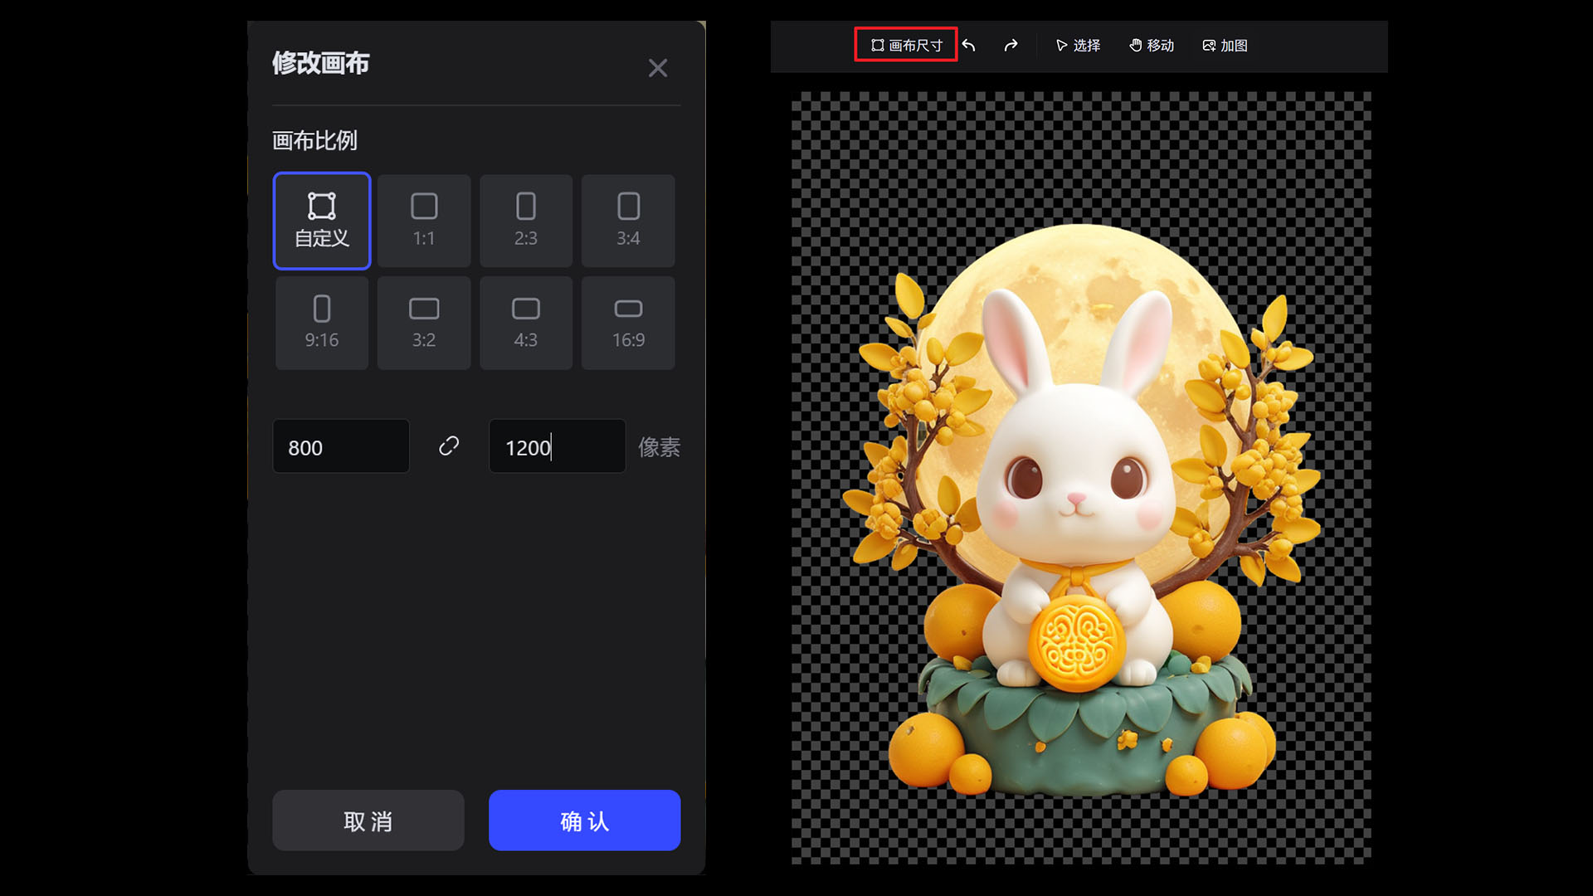
Task: Toggle the width-height link chain icon
Action: pos(448,446)
